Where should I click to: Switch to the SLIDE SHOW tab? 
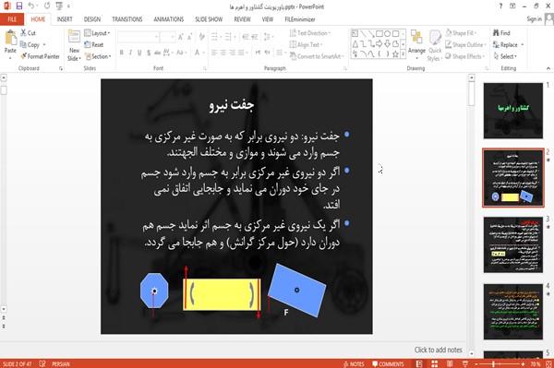tap(209, 19)
